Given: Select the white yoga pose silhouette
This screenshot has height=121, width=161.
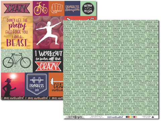Looking at the screenshot, I should tap(48, 33).
